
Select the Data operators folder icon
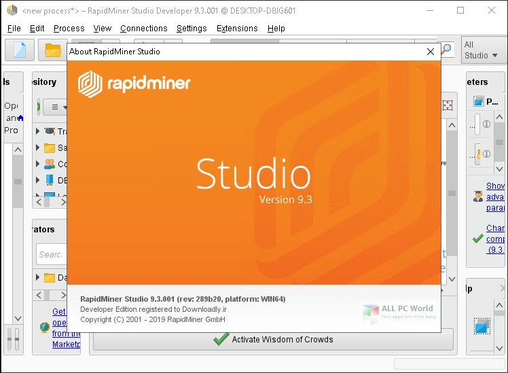[50, 277]
